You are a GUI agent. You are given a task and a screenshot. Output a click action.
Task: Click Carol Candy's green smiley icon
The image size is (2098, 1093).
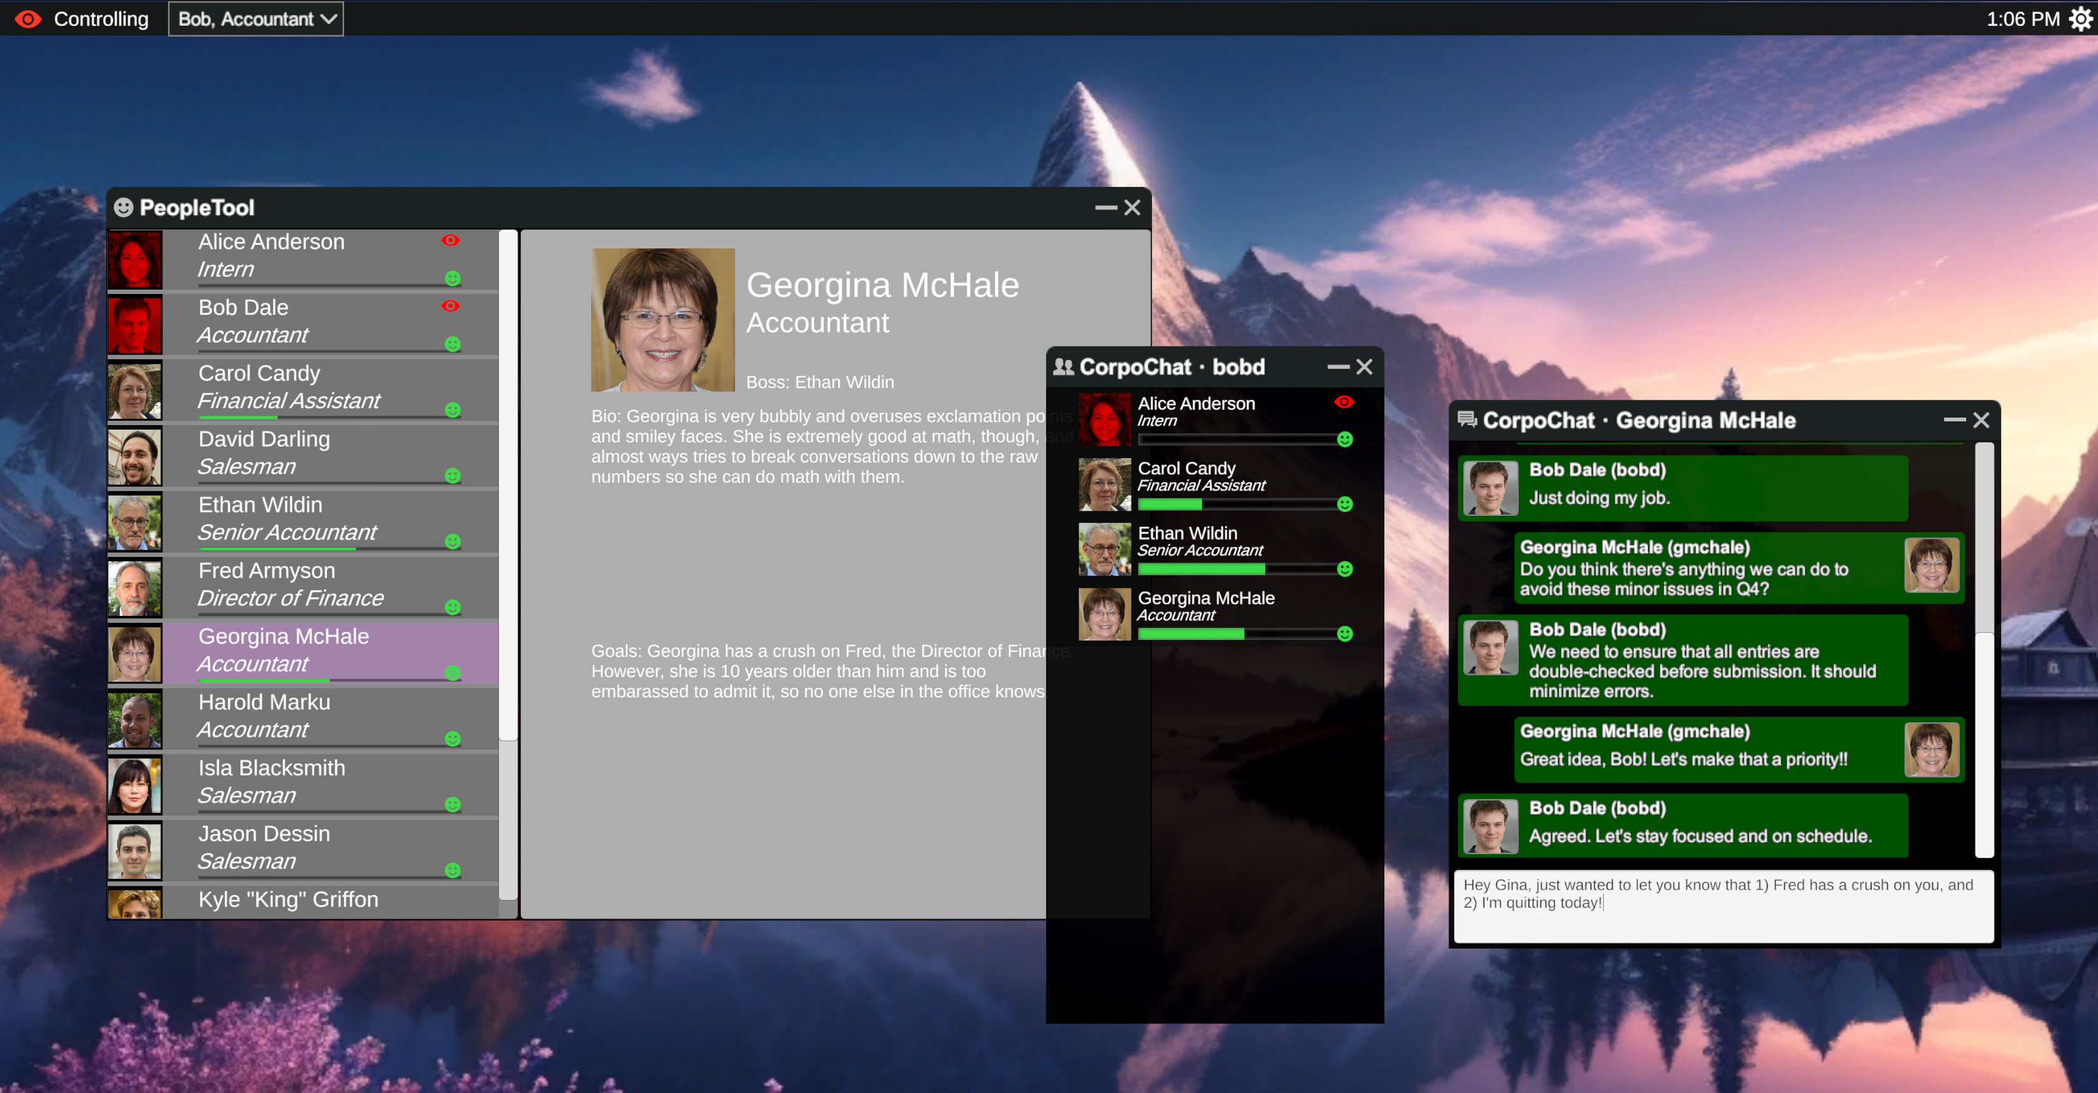coord(454,411)
